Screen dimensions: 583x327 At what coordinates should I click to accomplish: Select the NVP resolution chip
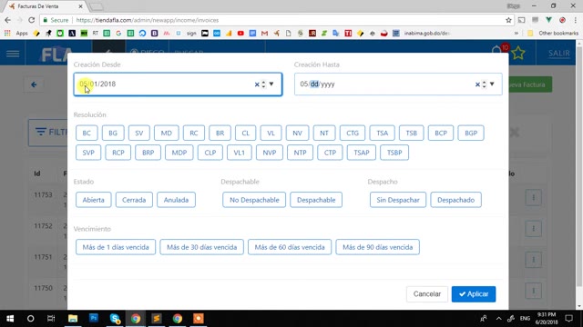[x=270, y=153]
